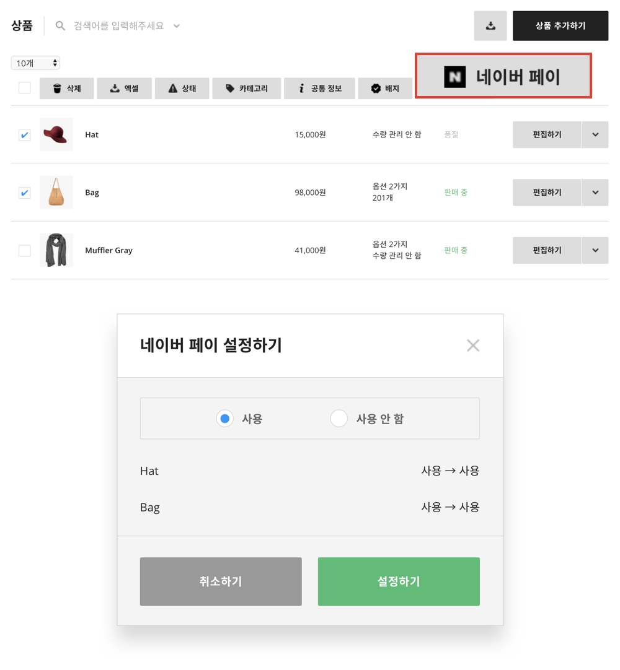Screen dimensions: 620x670
Task: Click the Naver Pay N logo
Action: (455, 77)
